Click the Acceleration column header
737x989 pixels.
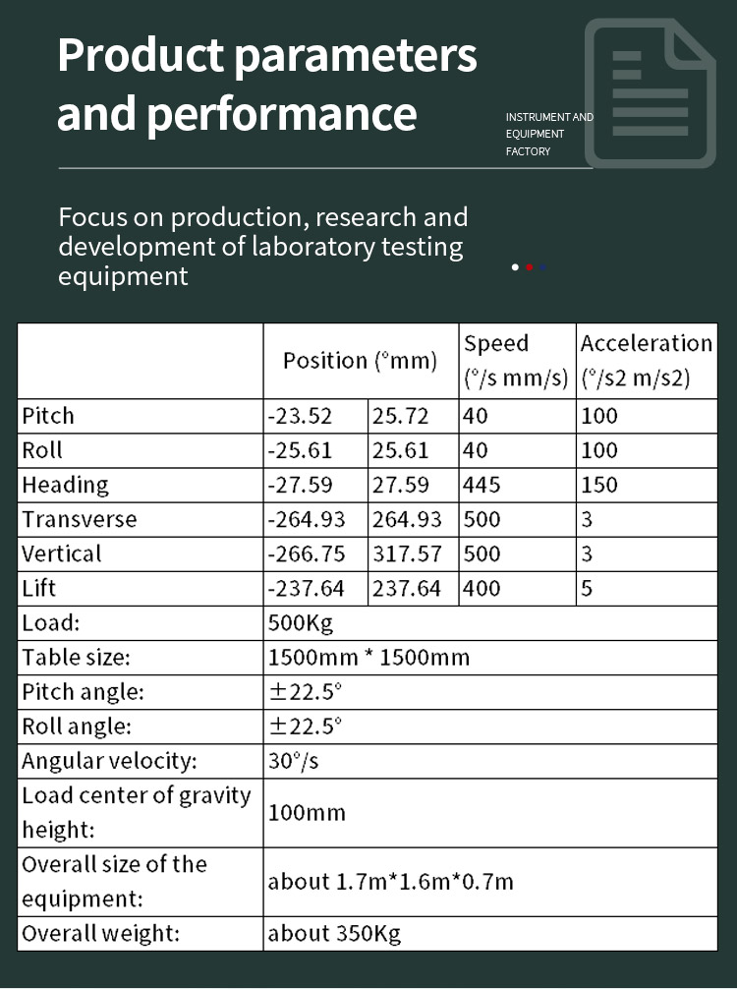click(646, 361)
